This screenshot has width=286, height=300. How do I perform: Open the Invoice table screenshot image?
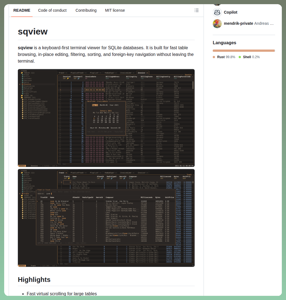click(x=106, y=118)
